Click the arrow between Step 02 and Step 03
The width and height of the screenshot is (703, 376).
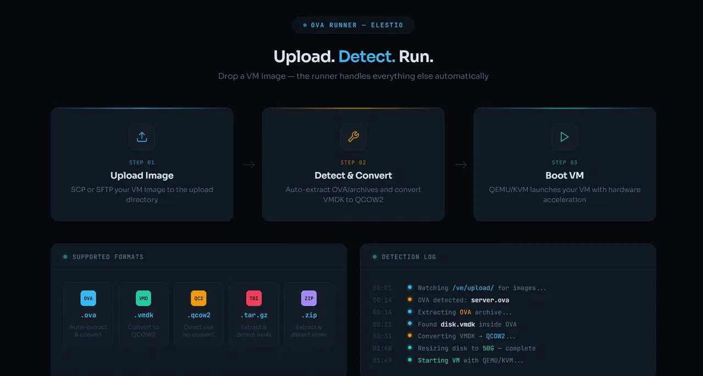[x=461, y=165]
